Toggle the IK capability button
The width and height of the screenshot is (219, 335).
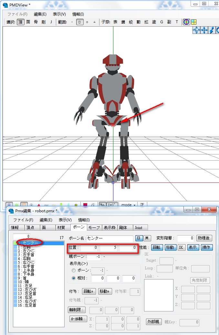(x=181, y=247)
